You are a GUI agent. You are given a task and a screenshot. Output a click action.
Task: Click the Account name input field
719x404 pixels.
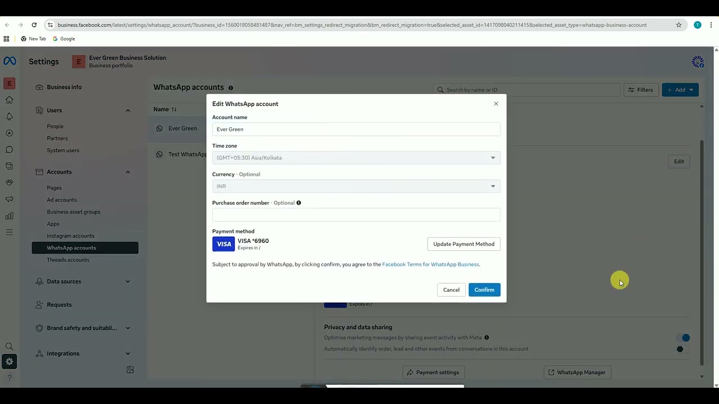[356, 129]
